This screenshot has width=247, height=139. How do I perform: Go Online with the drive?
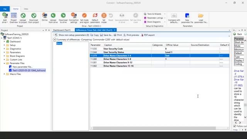[x=45, y=17]
